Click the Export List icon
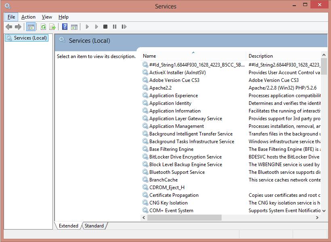 (x=52, y=27)
